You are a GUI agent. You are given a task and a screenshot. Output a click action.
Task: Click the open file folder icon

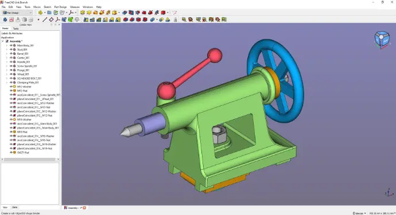pos(49,13)
